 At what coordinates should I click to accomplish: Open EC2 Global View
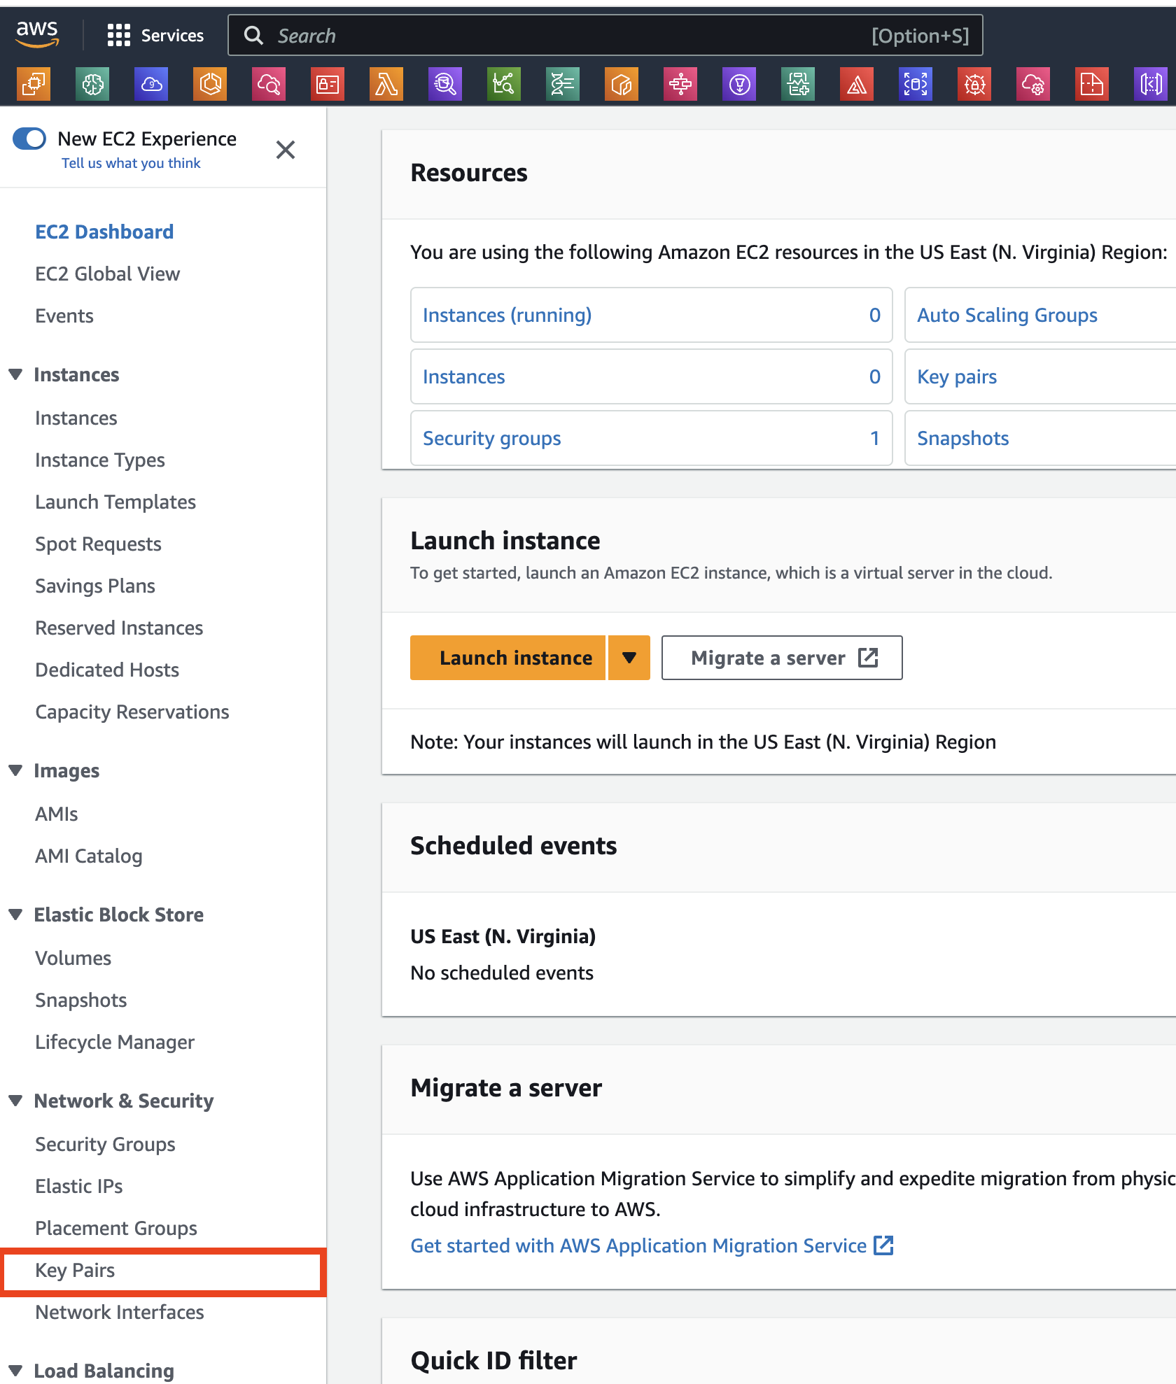coord(108,274)
